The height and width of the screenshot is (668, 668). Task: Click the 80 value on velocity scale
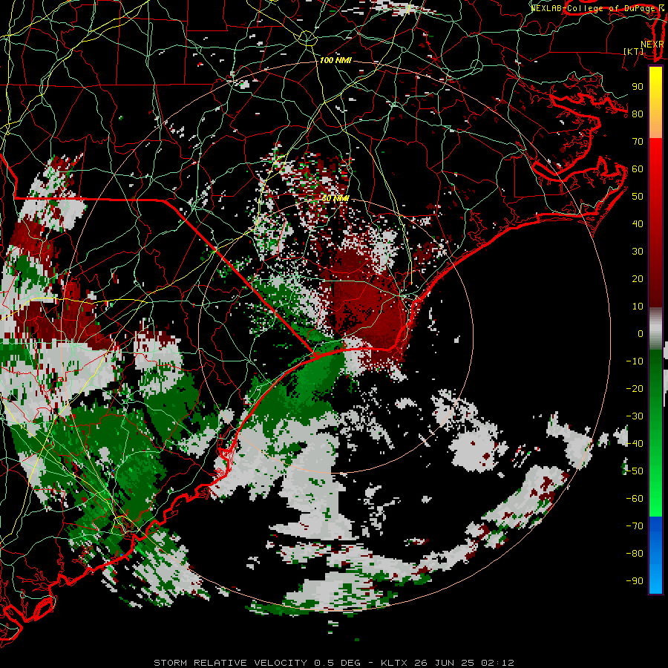click(638, 114)
